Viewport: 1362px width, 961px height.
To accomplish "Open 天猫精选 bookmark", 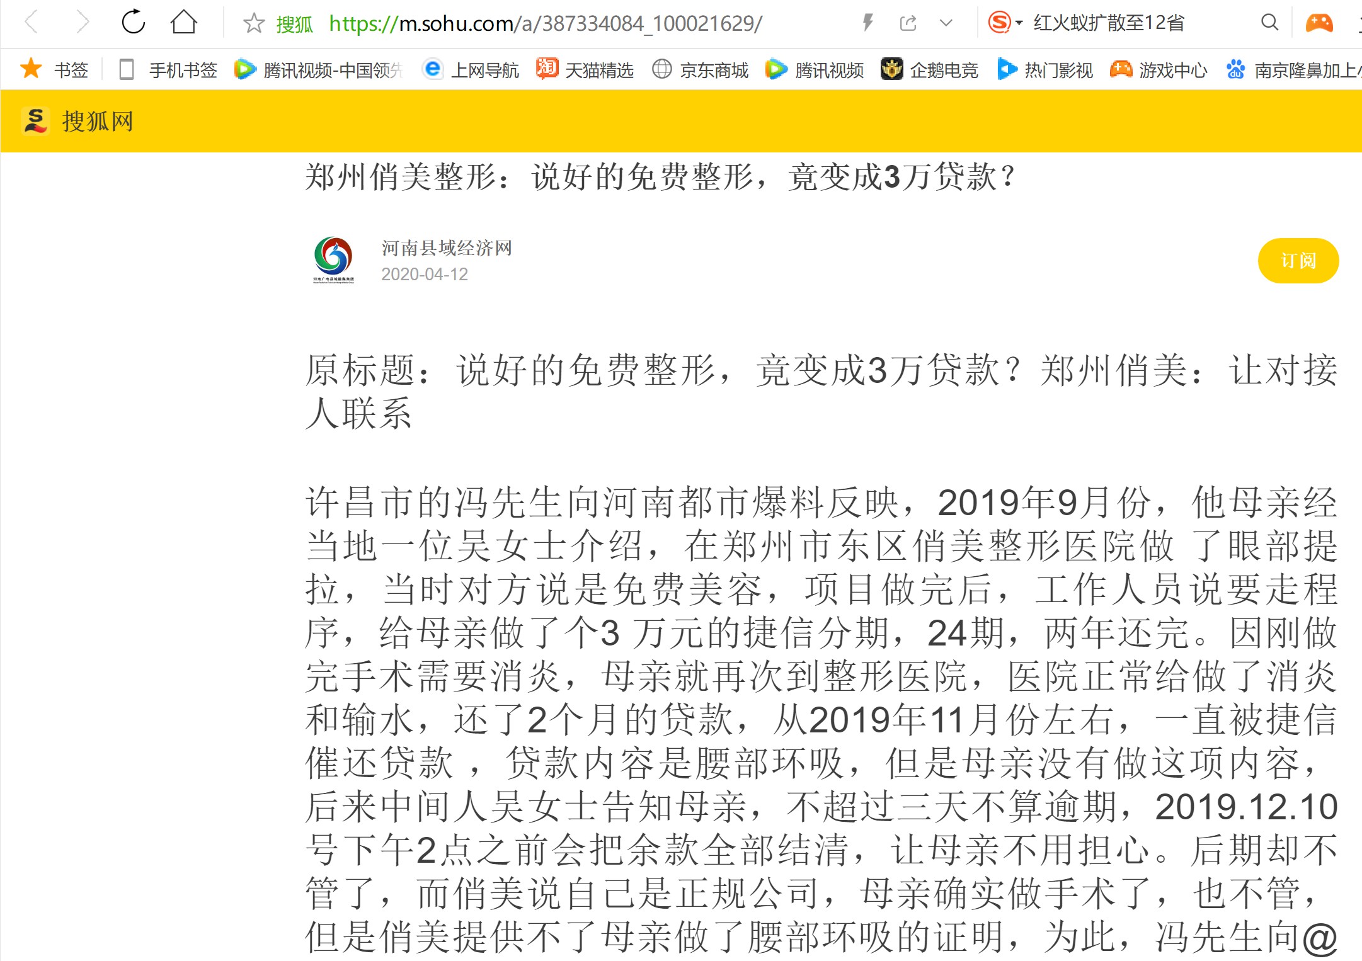I will 585,69.
